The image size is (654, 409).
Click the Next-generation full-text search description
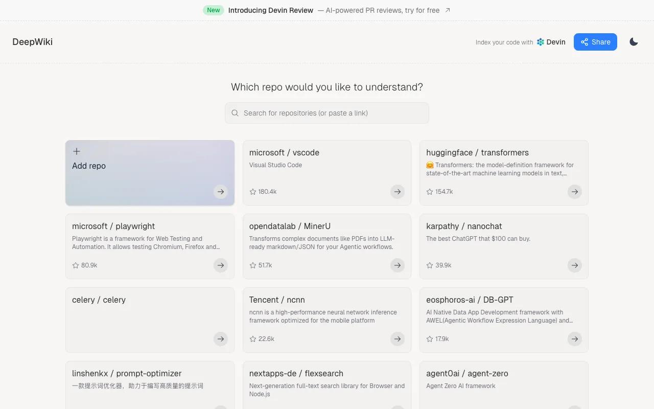click(327, 390)
